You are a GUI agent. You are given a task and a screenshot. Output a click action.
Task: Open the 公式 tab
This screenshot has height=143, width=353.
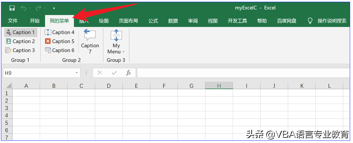153,21
